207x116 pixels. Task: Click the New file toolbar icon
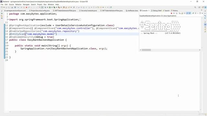(2, 7)
